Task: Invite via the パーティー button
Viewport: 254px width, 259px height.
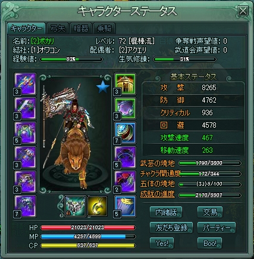Action: click(x=217, y=227)
